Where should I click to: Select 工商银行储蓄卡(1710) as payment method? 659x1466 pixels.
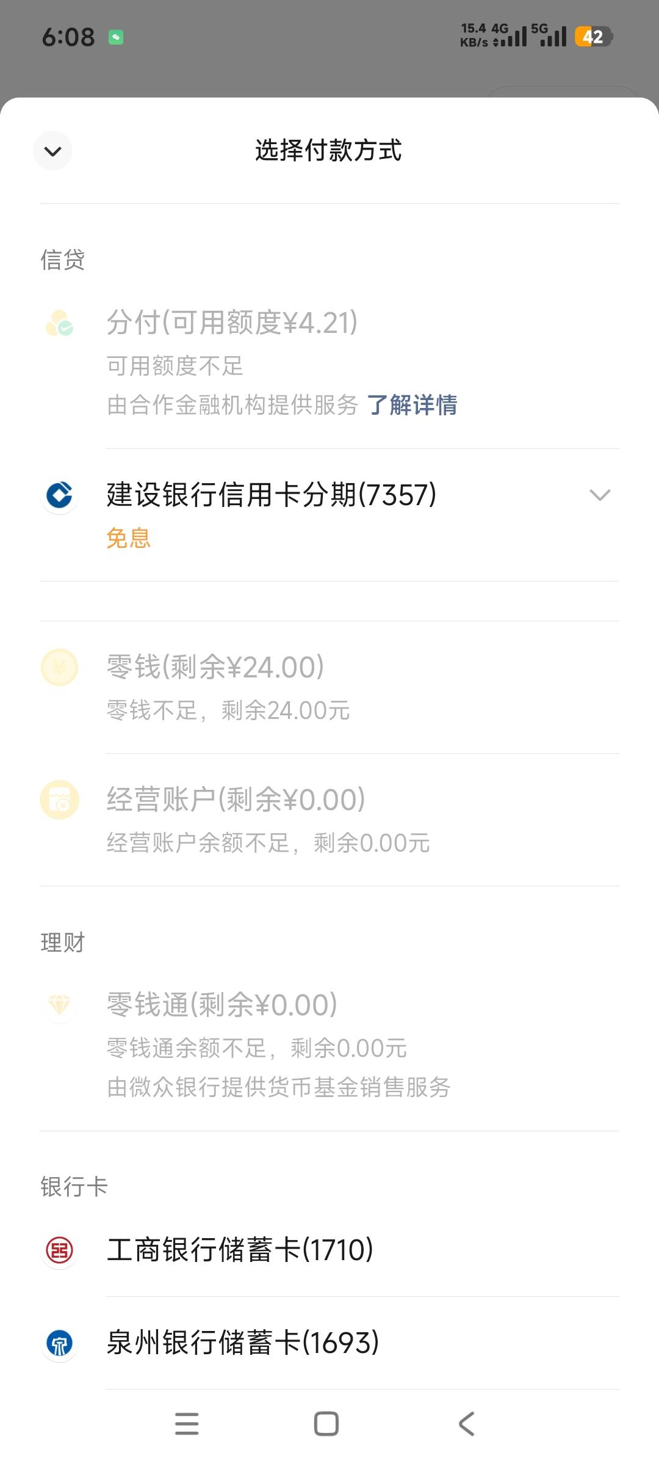click(240, 1250)
